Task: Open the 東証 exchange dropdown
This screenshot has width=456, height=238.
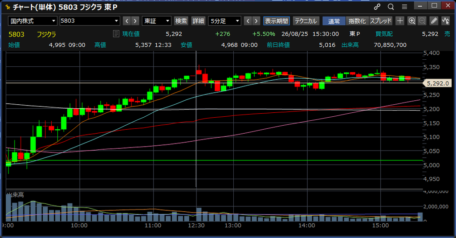Action: (156, 21)
